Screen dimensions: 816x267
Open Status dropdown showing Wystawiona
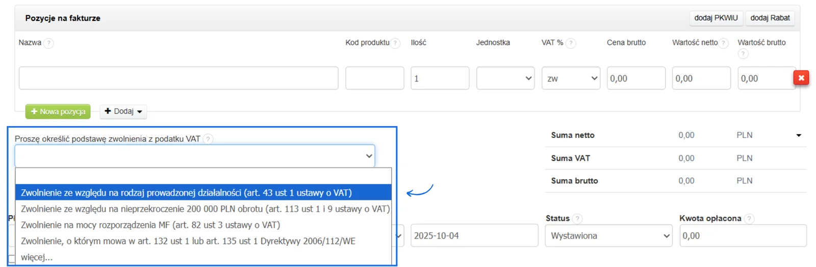coord(608,236)
